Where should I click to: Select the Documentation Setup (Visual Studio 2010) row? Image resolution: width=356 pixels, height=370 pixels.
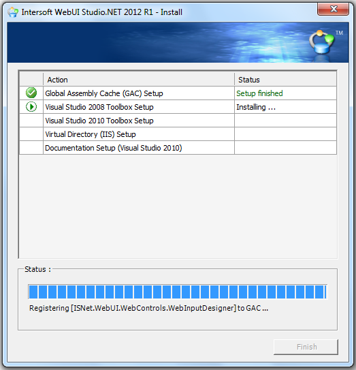[x=178, y=148]
